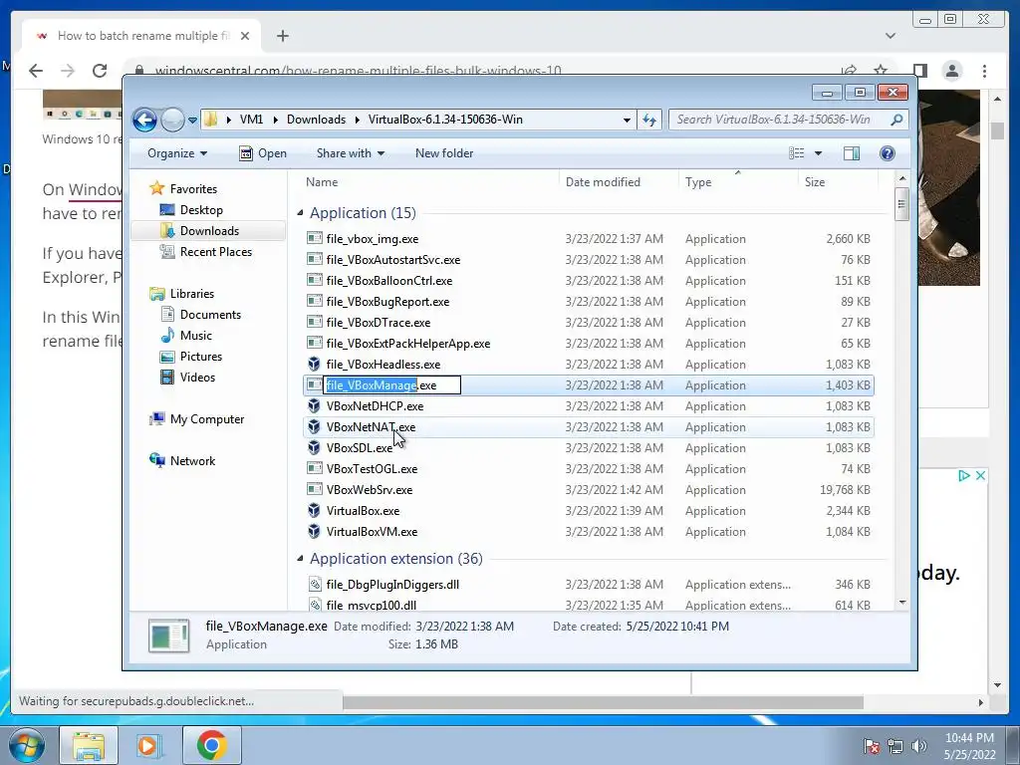Open the recent locations dropdown arrow
The height and width of the screenshot is (765, 1020).
192,121
